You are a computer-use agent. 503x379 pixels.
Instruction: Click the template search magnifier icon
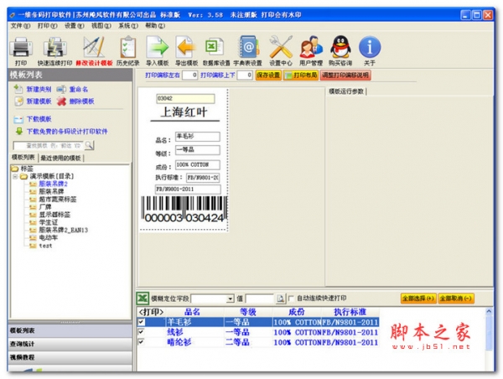coord(89,145)
